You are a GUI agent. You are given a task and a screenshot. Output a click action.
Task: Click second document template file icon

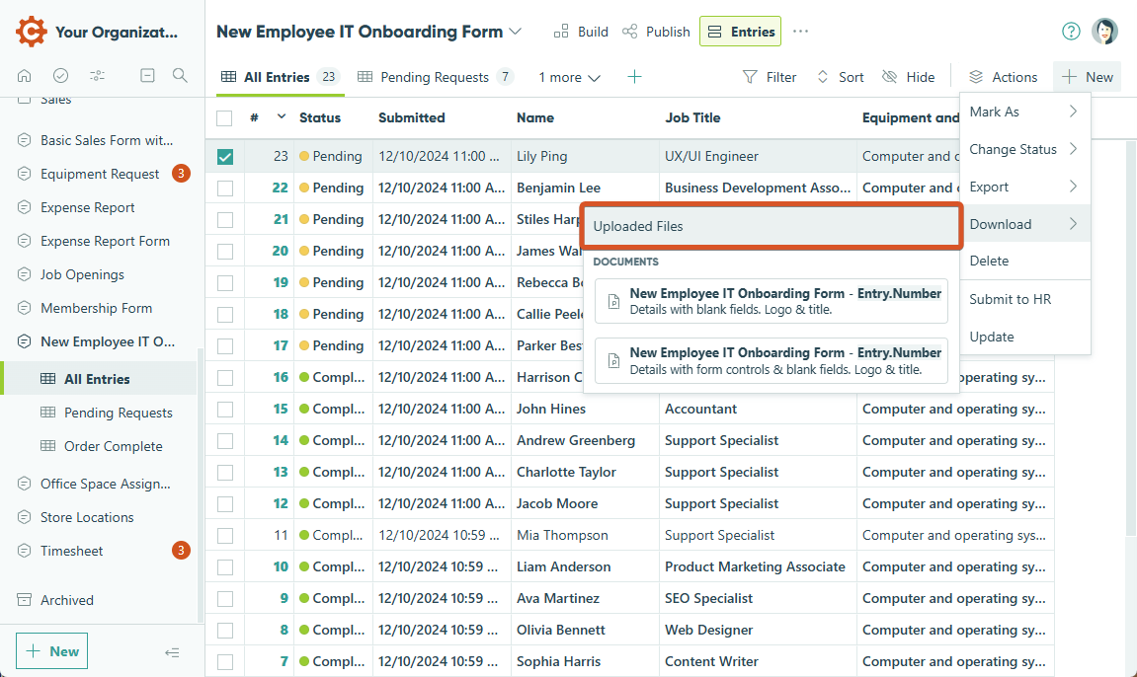613,360
